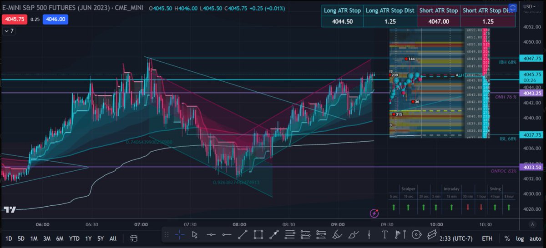Click the Scalper column heading
This screenshot has width=546, height=248.
point(409,188)
